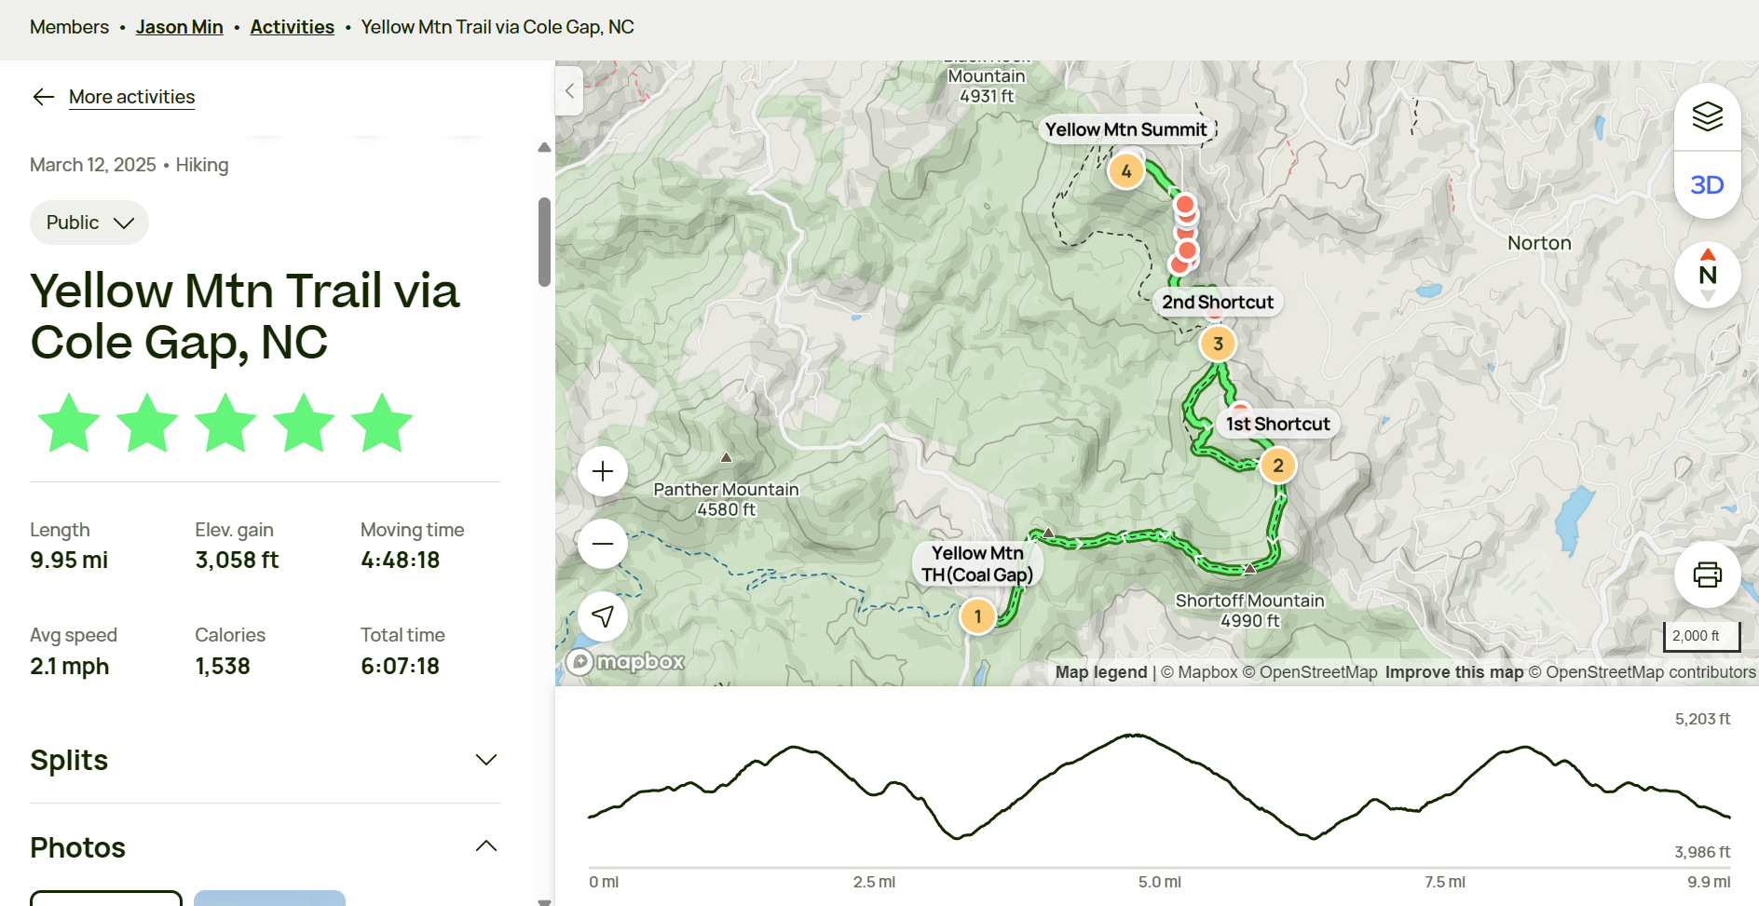Click the Members breadcrumb
This screenshot has height=906, width=1759.
click(69, 27)
